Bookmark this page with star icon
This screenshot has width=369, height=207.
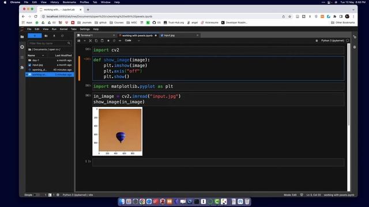point(289,17)
